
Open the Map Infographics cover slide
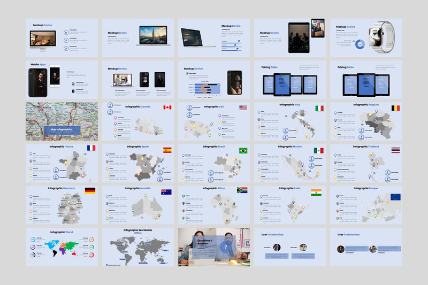[x=62, y=121]
